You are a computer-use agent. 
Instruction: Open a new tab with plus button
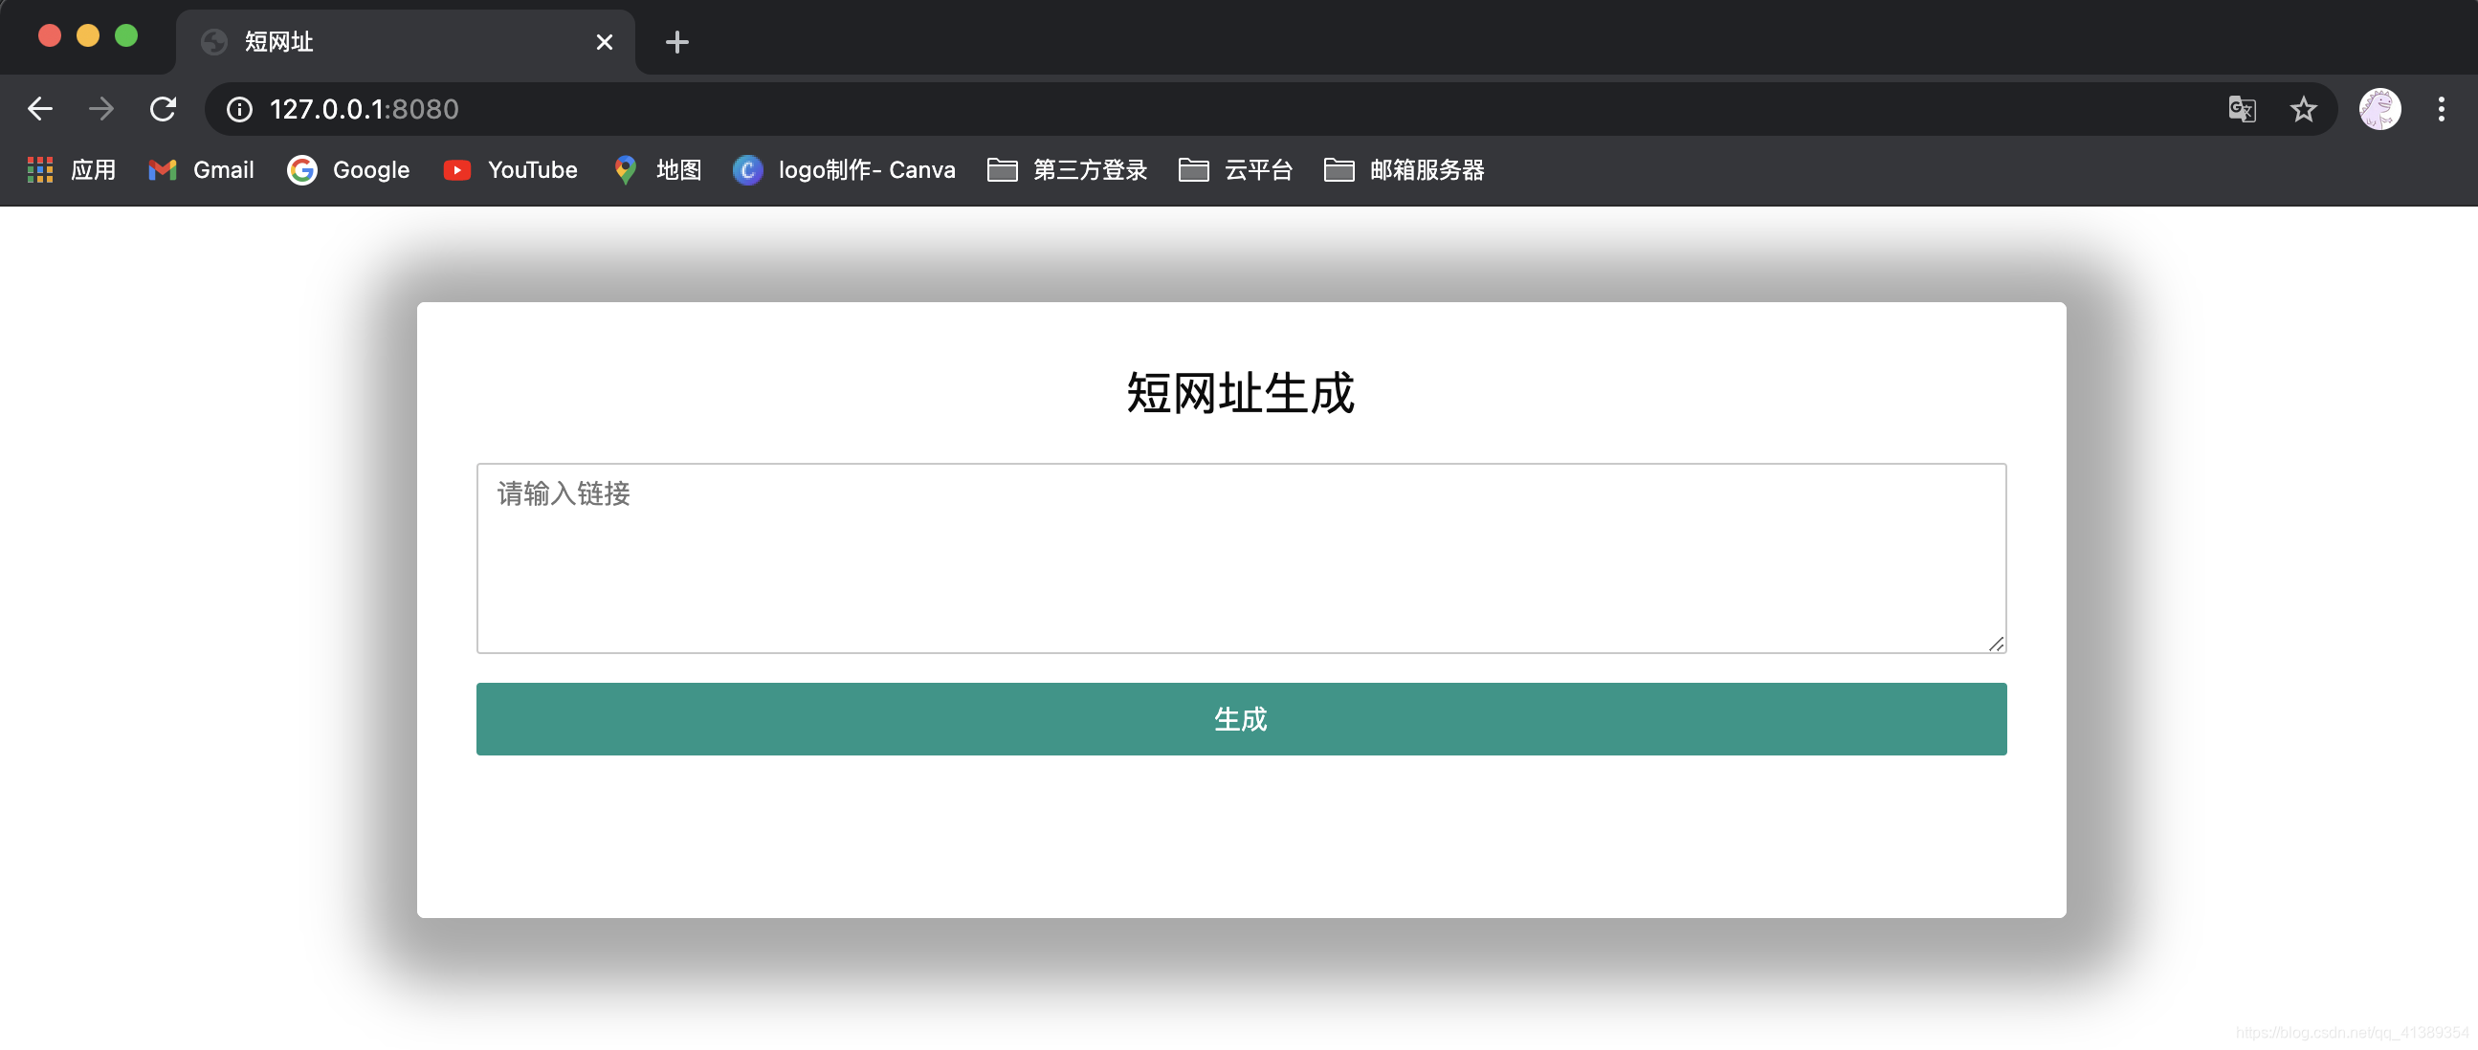pyautogui.click(x=676, y=42)
